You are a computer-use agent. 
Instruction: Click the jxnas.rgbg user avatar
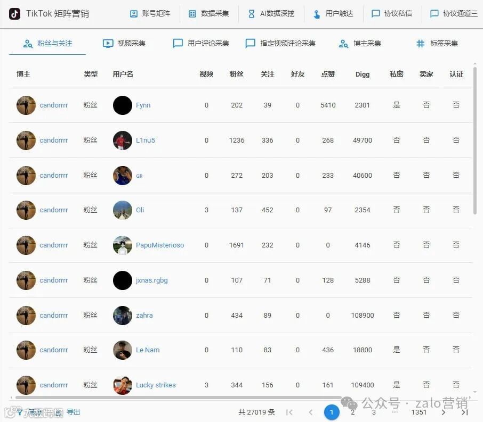[x=123, y=280]
